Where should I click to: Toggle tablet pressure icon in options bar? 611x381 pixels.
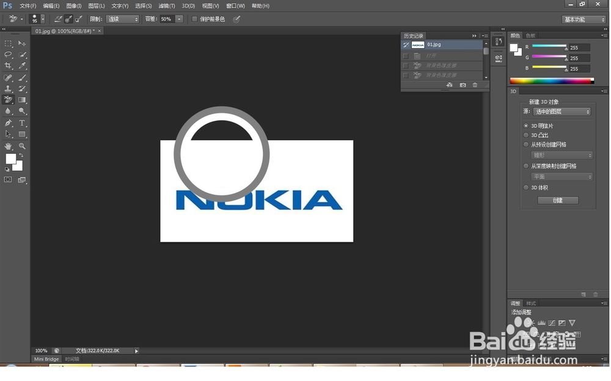236,19
